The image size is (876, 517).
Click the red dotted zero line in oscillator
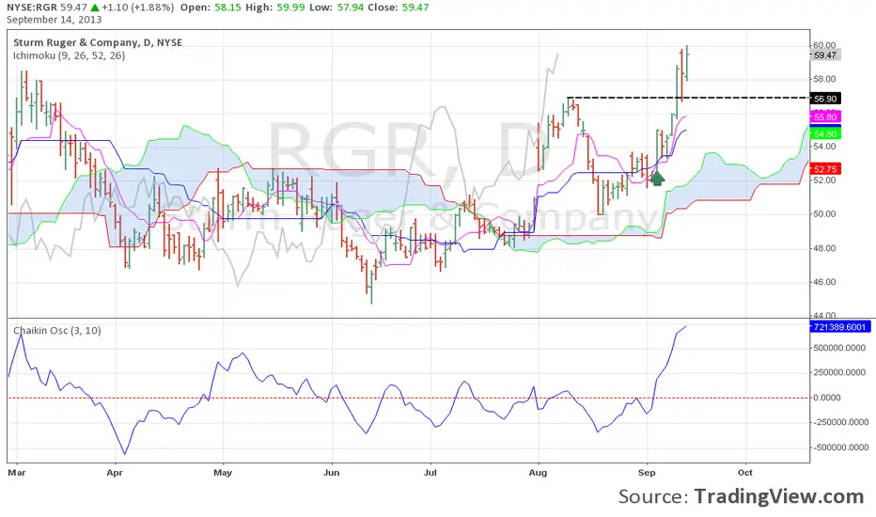pos(408,398)
